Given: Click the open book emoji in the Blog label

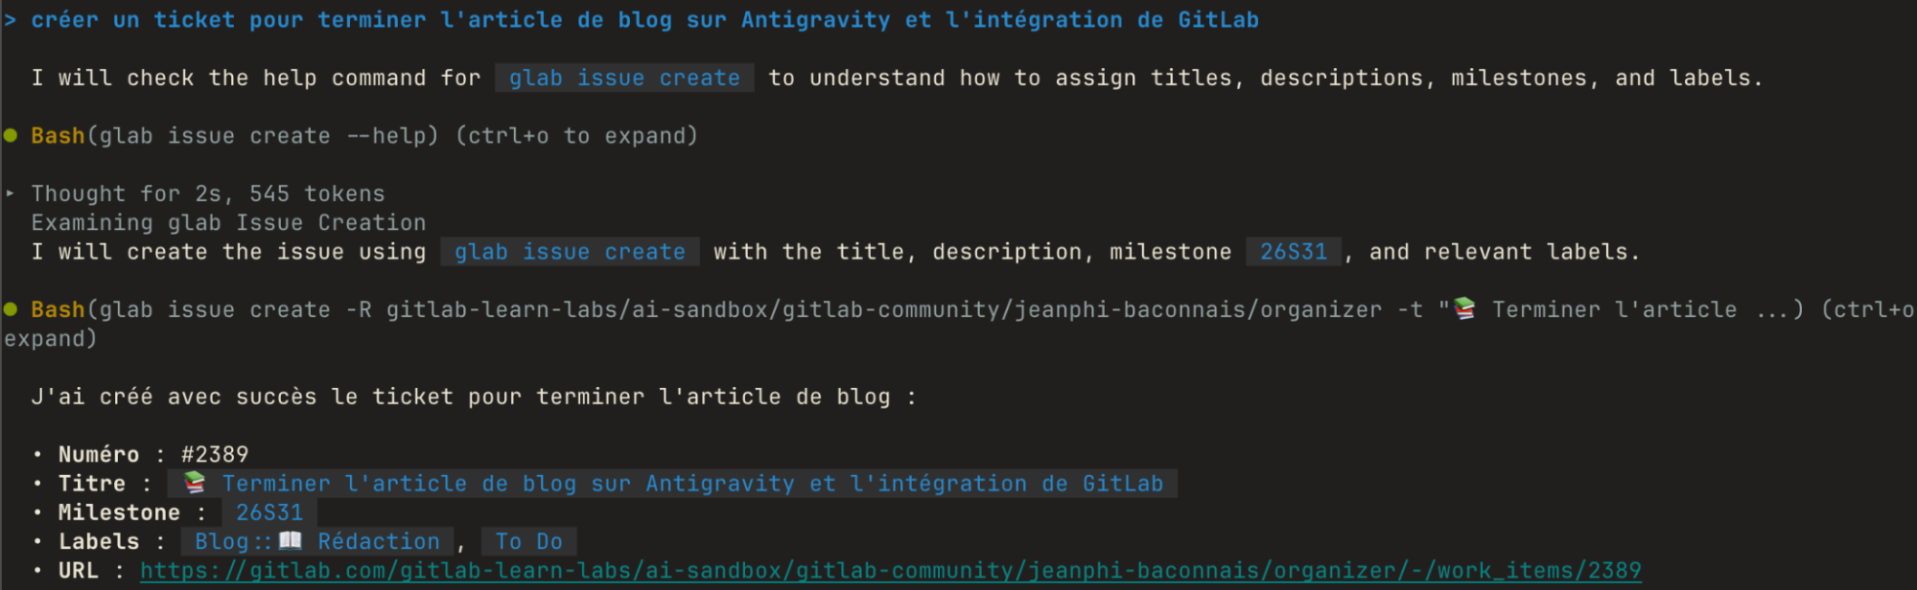Looking at the screenshot, I should click(291, 540).
